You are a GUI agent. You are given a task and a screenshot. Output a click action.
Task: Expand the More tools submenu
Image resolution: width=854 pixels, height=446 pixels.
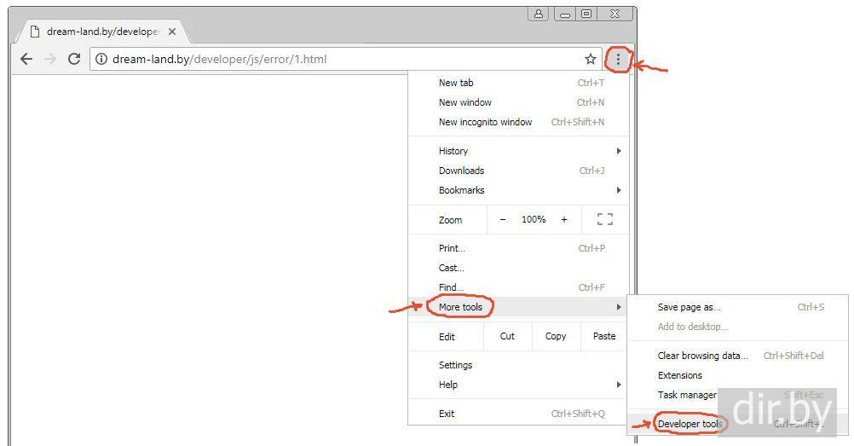pyautogui.click(x=518, y=307)
